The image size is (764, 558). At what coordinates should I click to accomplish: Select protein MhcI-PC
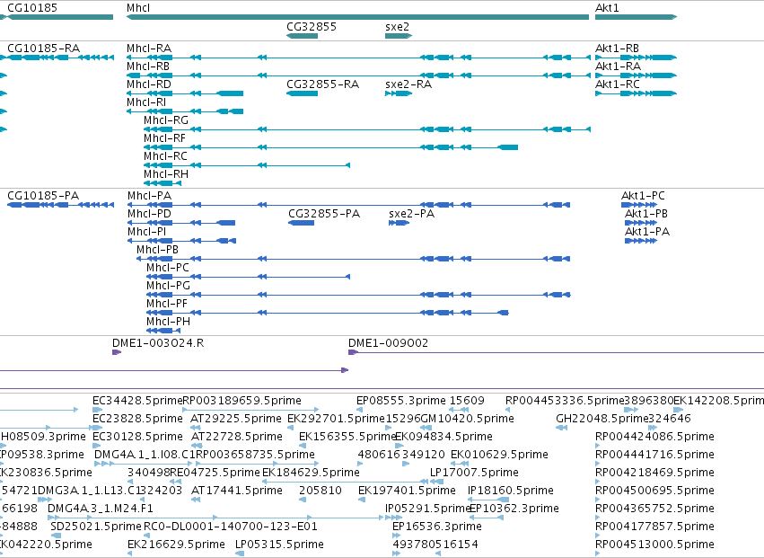click(x=248, y=277)
